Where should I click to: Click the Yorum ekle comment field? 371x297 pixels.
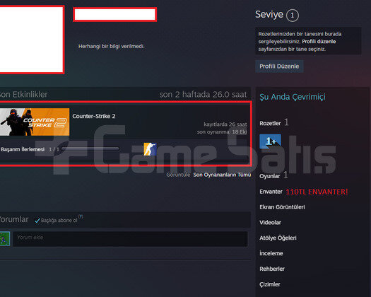click(130, 239)
